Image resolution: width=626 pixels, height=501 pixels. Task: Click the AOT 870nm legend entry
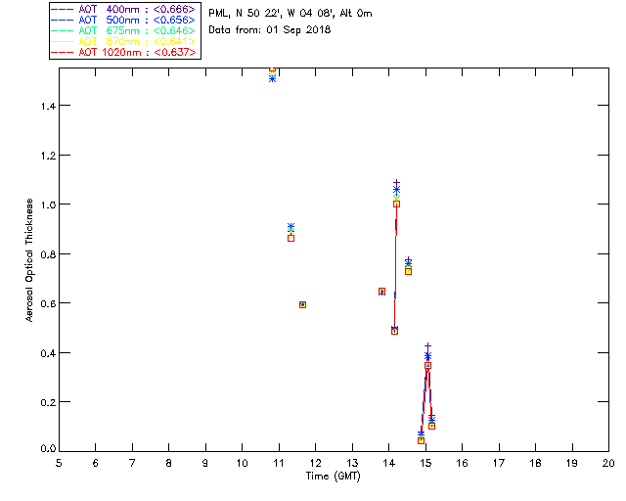click(123, 41)
